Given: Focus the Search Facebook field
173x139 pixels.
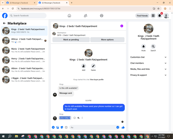Looking at the screenshot, I should coord(28,16).
